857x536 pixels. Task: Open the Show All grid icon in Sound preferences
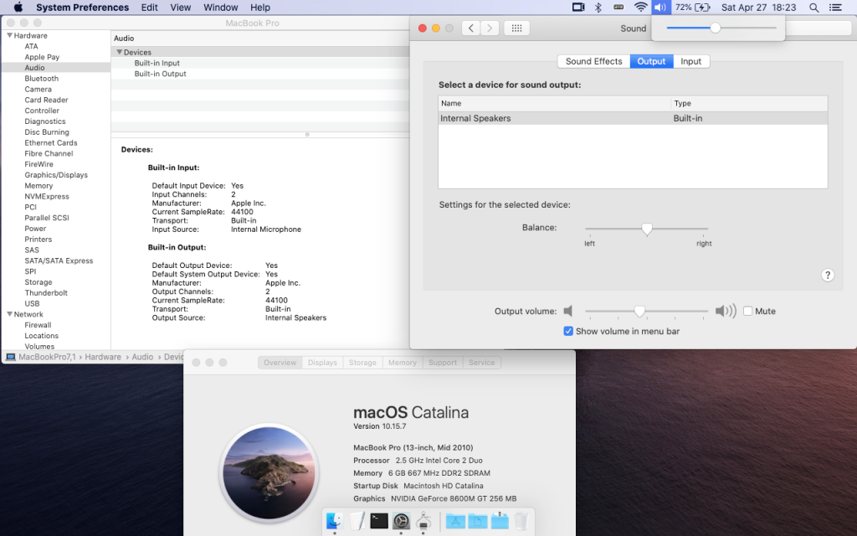(516, 27)
